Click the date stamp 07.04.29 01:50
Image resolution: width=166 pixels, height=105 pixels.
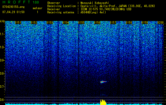tap(13, 12)
